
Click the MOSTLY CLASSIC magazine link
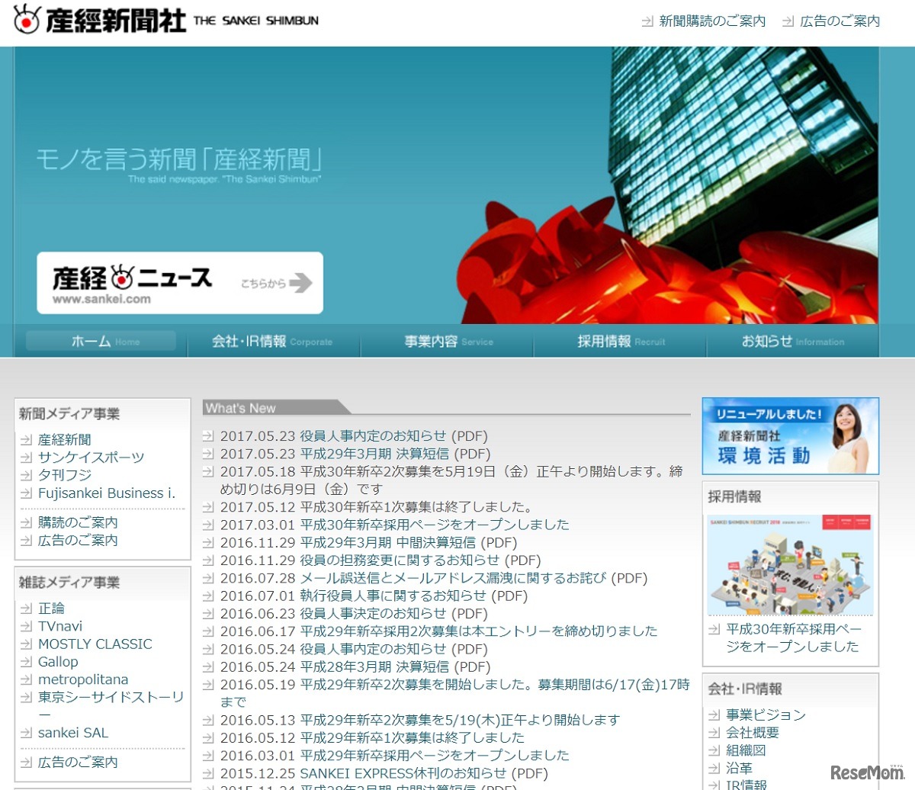95,644
